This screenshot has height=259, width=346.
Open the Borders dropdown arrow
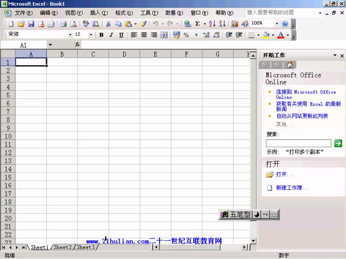pos(258,35)
